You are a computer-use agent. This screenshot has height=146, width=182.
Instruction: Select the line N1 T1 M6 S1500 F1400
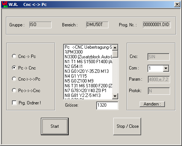pyautogui.click(x=88, y=62)
